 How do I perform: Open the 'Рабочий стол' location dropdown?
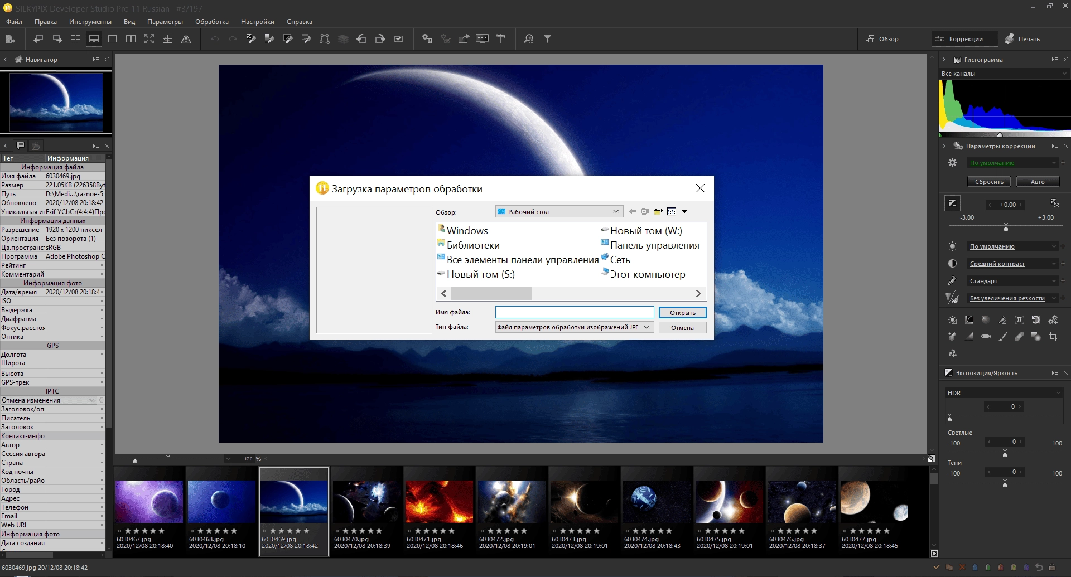coord(559,212)
